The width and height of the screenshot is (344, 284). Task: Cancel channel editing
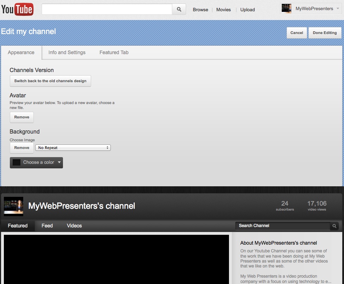pos(297,33)
